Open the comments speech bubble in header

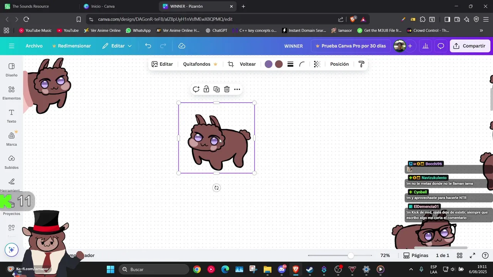click(441, 46)
